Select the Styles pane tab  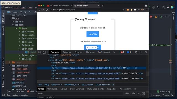[41, 89]
